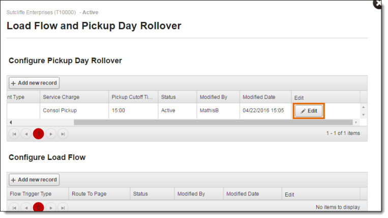
Task: Click the left arrow of horizontal scrollbar
Action: (x=11, y=122)
